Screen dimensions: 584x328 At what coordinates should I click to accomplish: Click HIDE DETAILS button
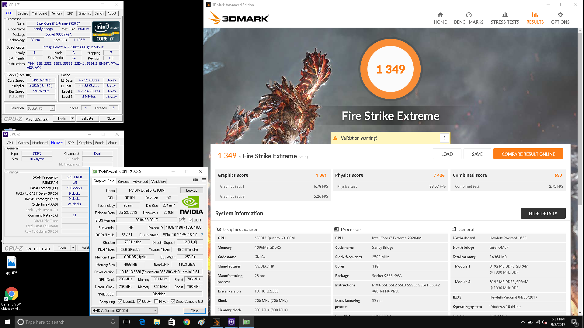(x=543, y=214)
